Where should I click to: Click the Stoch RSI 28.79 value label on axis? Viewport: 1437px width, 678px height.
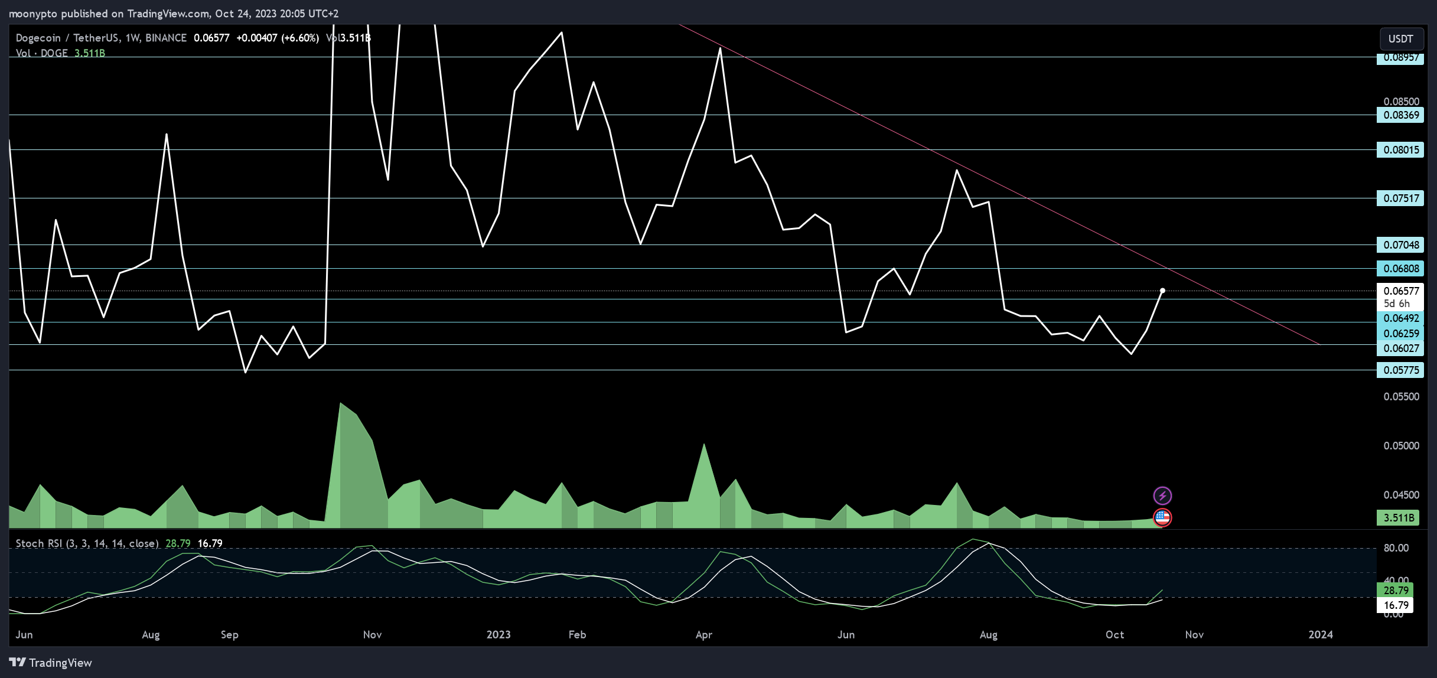pos(1395,591)
